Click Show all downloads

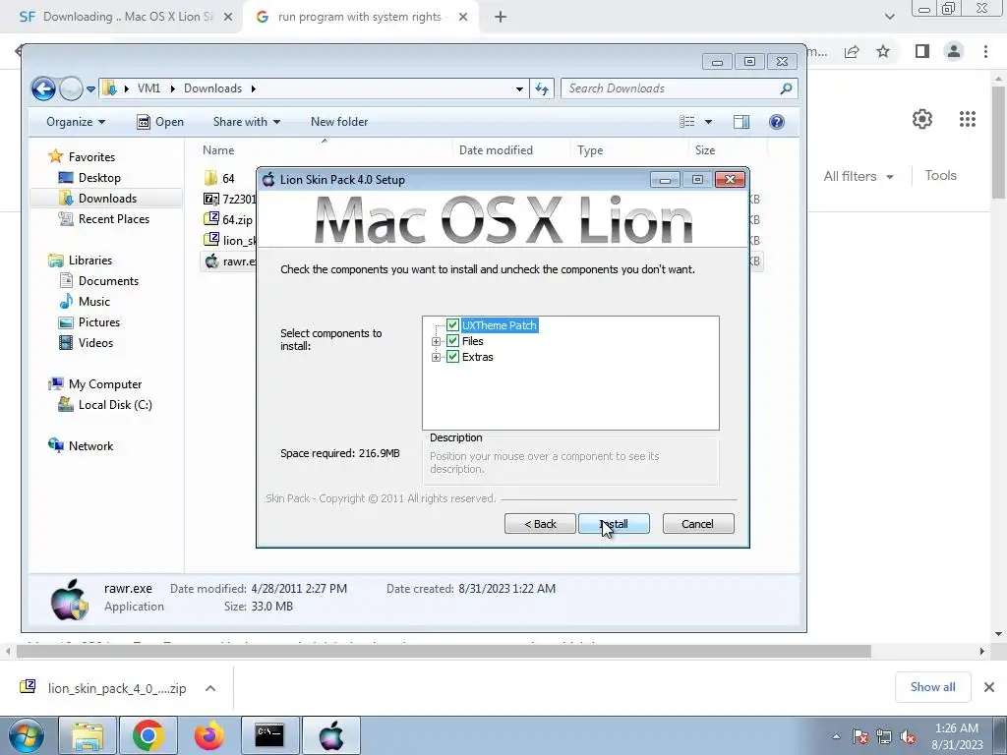coord(932,687)
